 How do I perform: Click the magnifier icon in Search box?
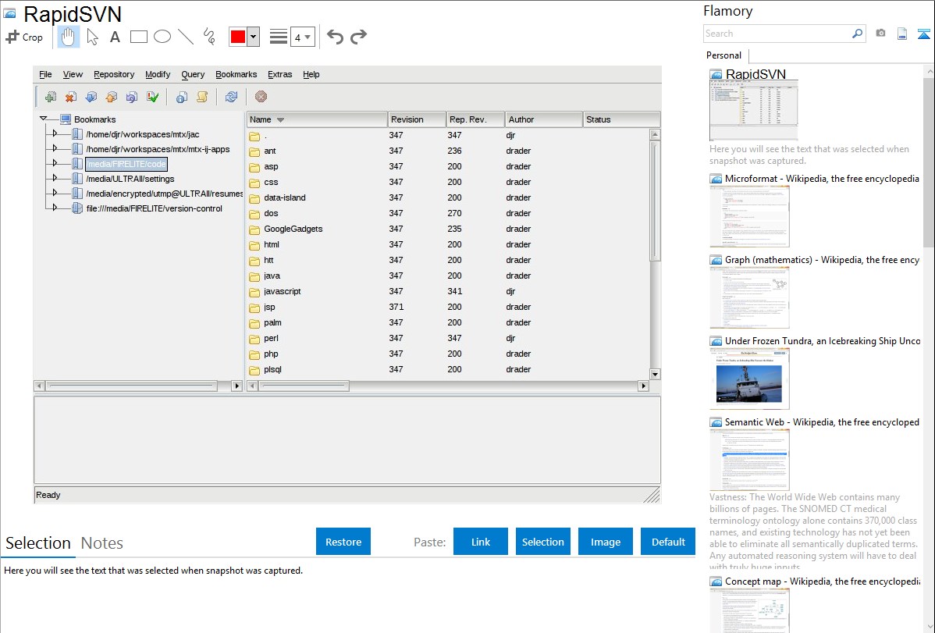(857, 34)
